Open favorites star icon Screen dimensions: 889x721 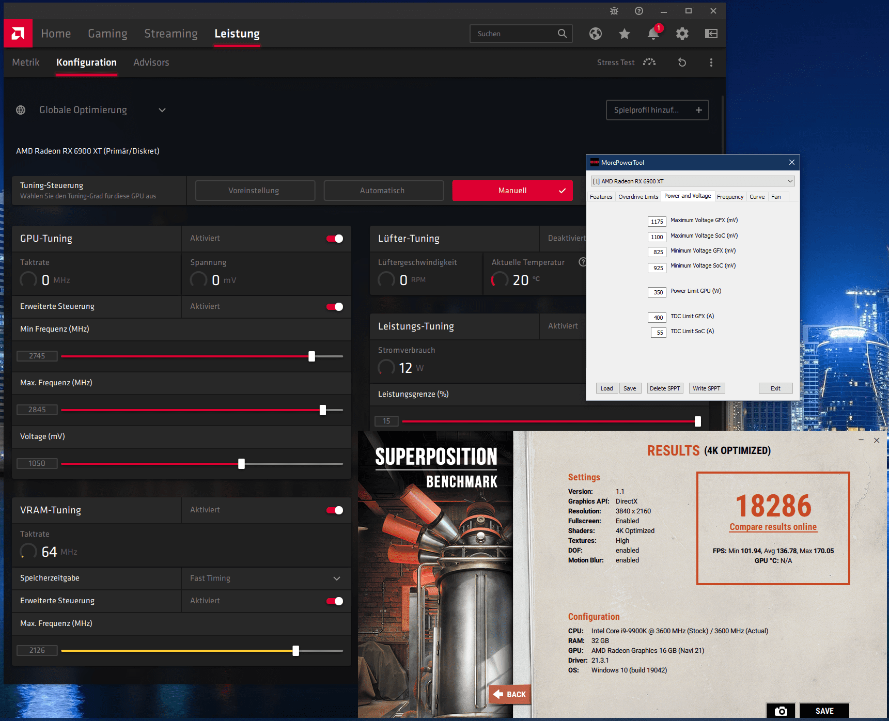click(625, 34)
